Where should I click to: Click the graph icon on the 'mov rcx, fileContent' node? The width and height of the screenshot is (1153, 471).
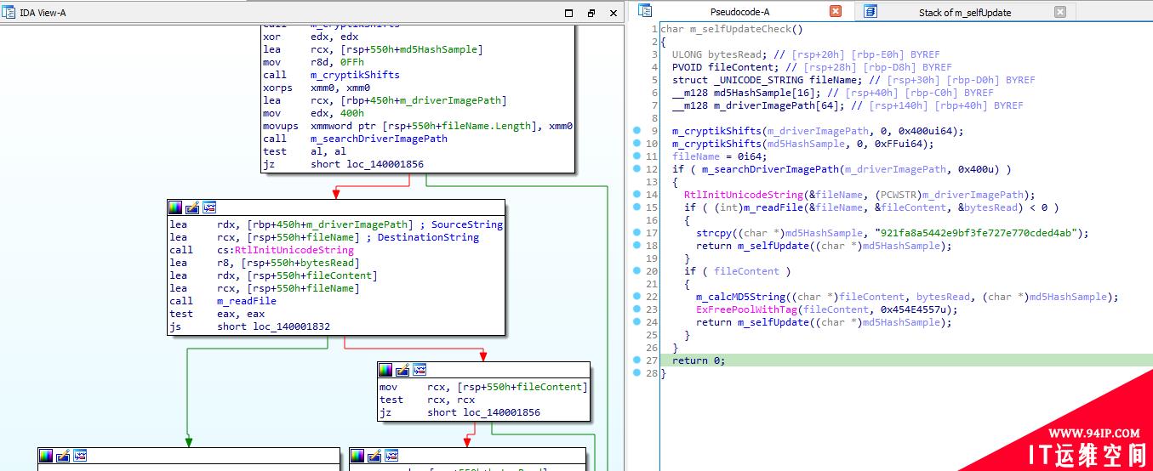(420, 370)
